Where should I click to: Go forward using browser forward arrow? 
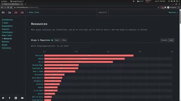coord(5,7)
